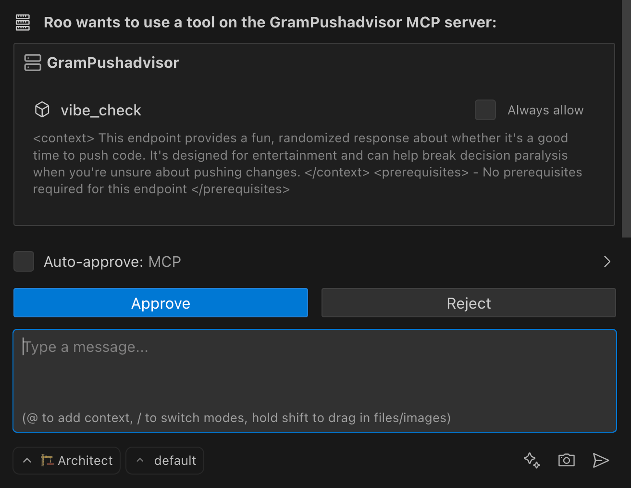This screenshot has width=631, height=488.
Task: Click the camera icon to add image
Action: [x=567, y=460]
